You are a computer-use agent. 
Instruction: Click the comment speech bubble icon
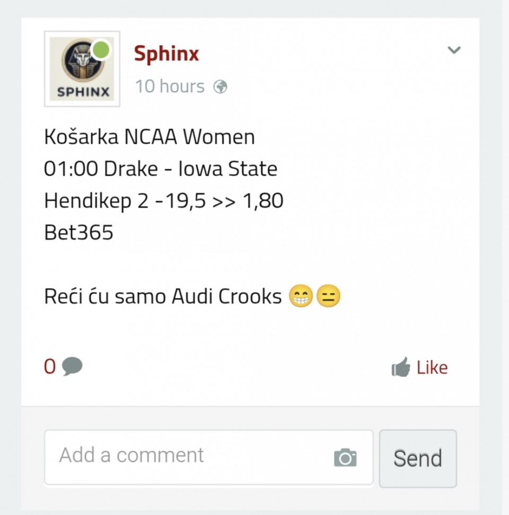[x=72, y=366]
